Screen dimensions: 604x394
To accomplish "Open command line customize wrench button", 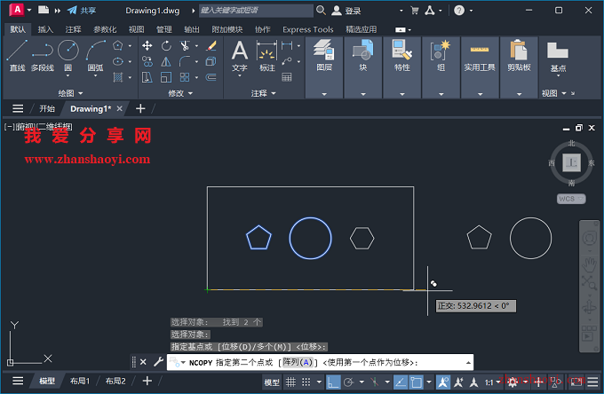I will (x=158, y=362).
